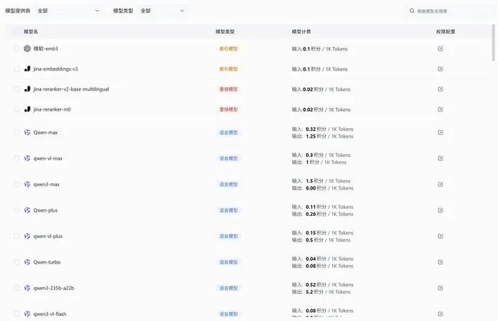
Task: Tick checkbox for jina-reranker-v2-base-multilingual
Action: point(17,89)
